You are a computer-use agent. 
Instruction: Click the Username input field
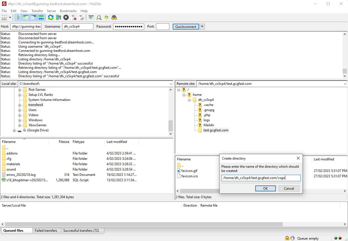click(78, 26)
